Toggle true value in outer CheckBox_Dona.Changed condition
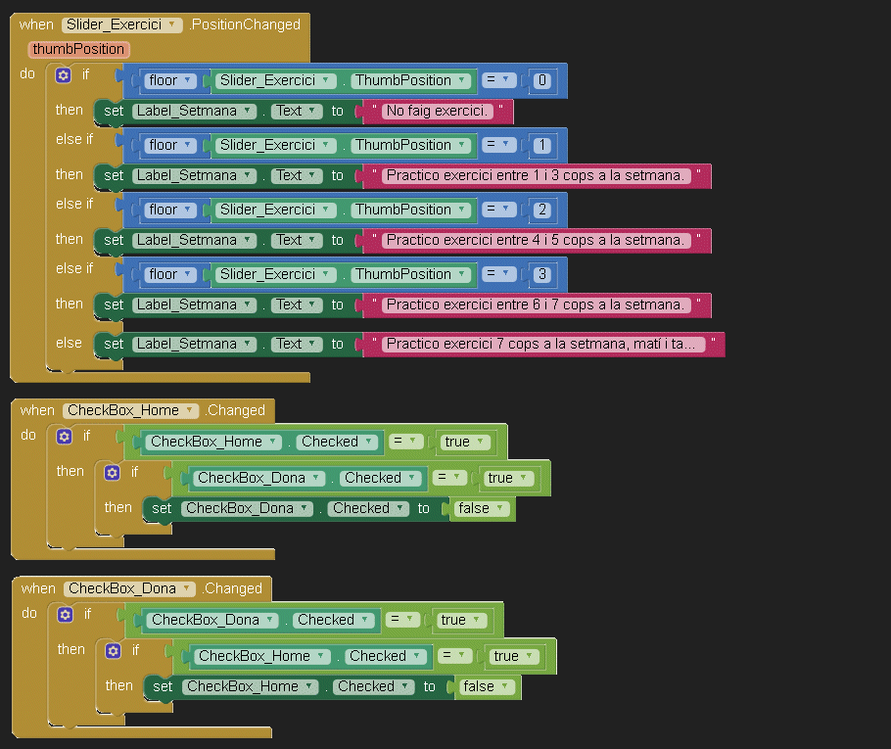Screen dimensions: 891x749 [x=460, y=620]
